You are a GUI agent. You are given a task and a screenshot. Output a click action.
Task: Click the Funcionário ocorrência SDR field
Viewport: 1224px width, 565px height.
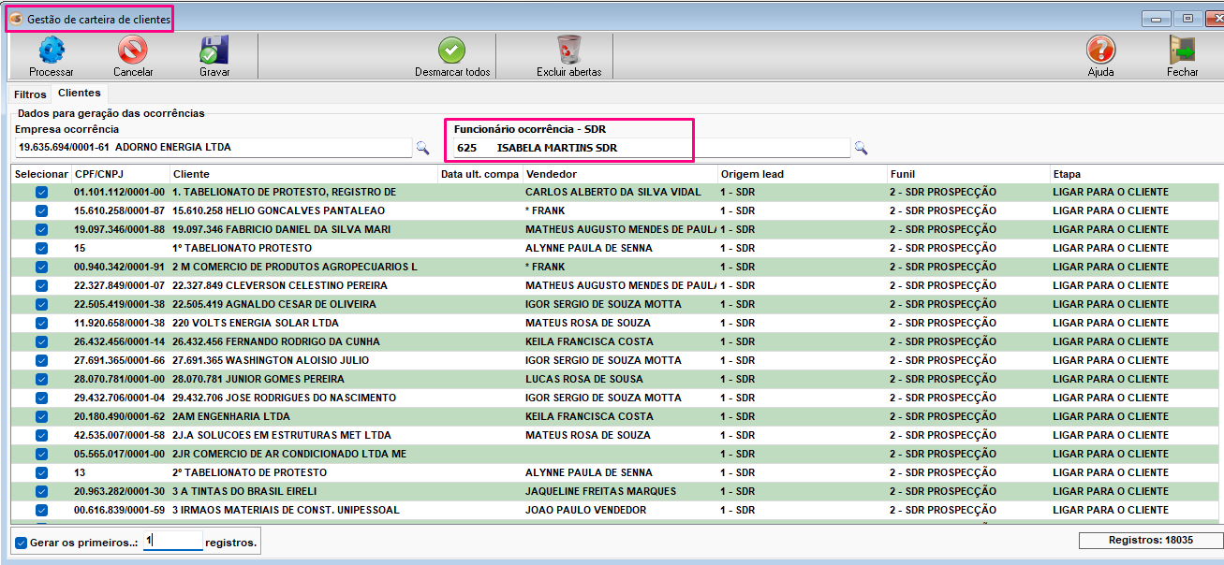pyautogui.click(x=651, y=148)
